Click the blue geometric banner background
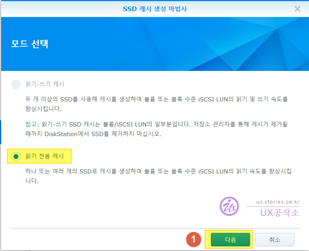Image resolution: width=309 pixels, height=251 pixels. 203,44
